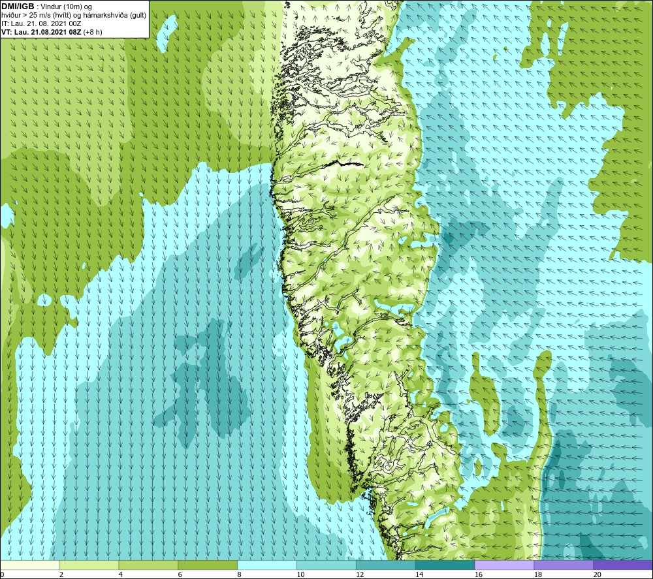The height and width of the screenshot is (579, 653).
Task: Click the legend value '20'
Action: click(597, 574)
